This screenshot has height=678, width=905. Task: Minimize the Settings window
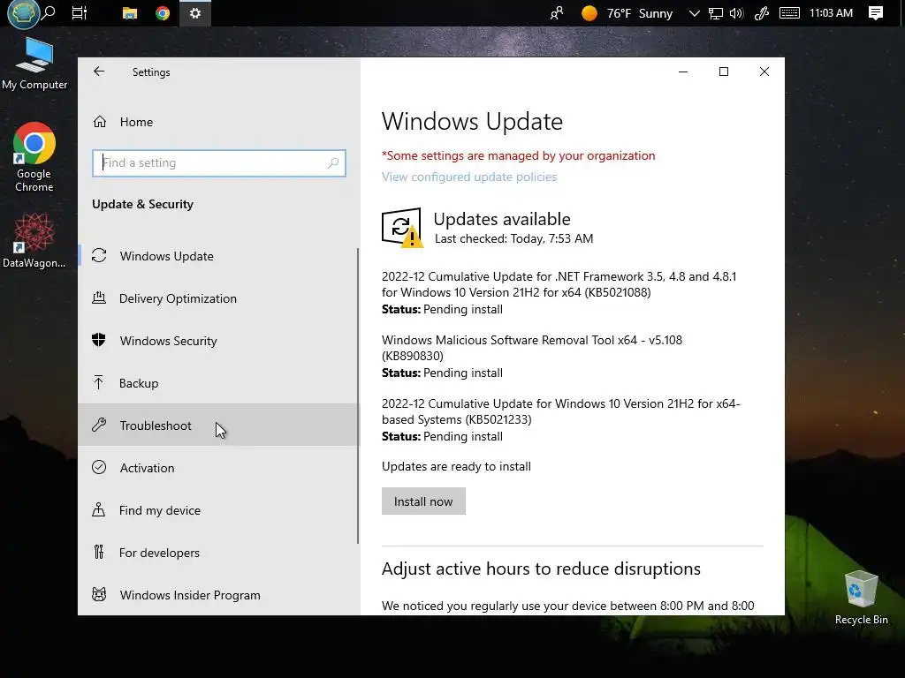[x=683, y=72]
